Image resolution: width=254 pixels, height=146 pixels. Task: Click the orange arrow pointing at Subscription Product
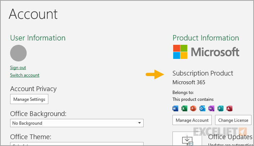click(x=155, y=75)
